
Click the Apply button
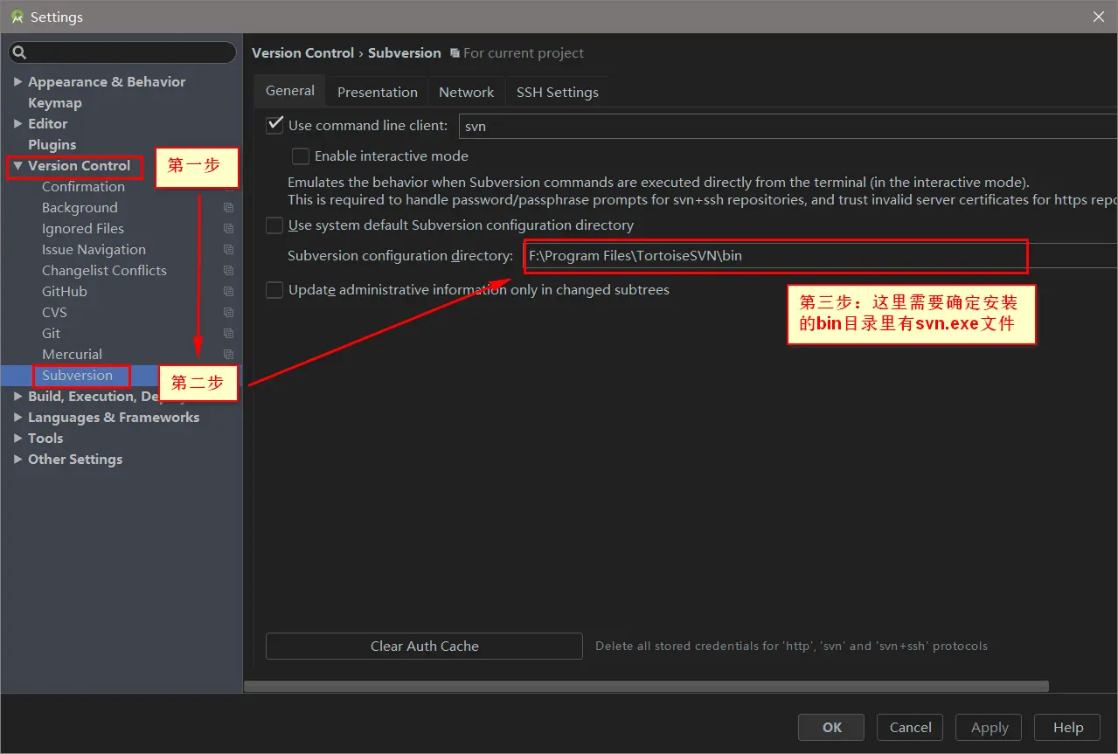tap(990, 727)
